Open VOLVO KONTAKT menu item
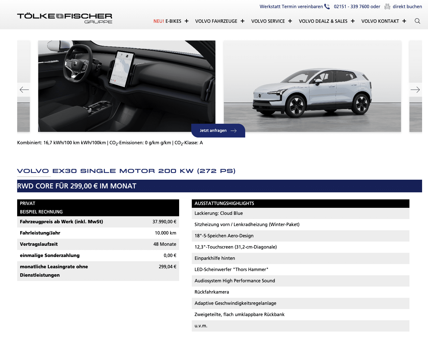428x338 pixels. 380,21
